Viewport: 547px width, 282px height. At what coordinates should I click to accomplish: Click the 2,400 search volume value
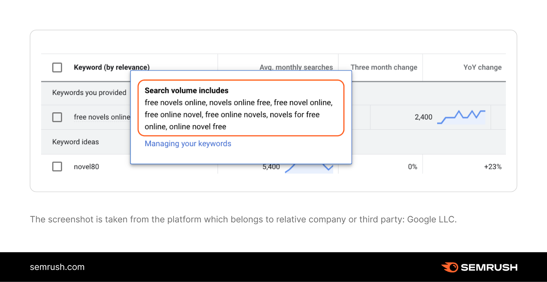(423, 117)
